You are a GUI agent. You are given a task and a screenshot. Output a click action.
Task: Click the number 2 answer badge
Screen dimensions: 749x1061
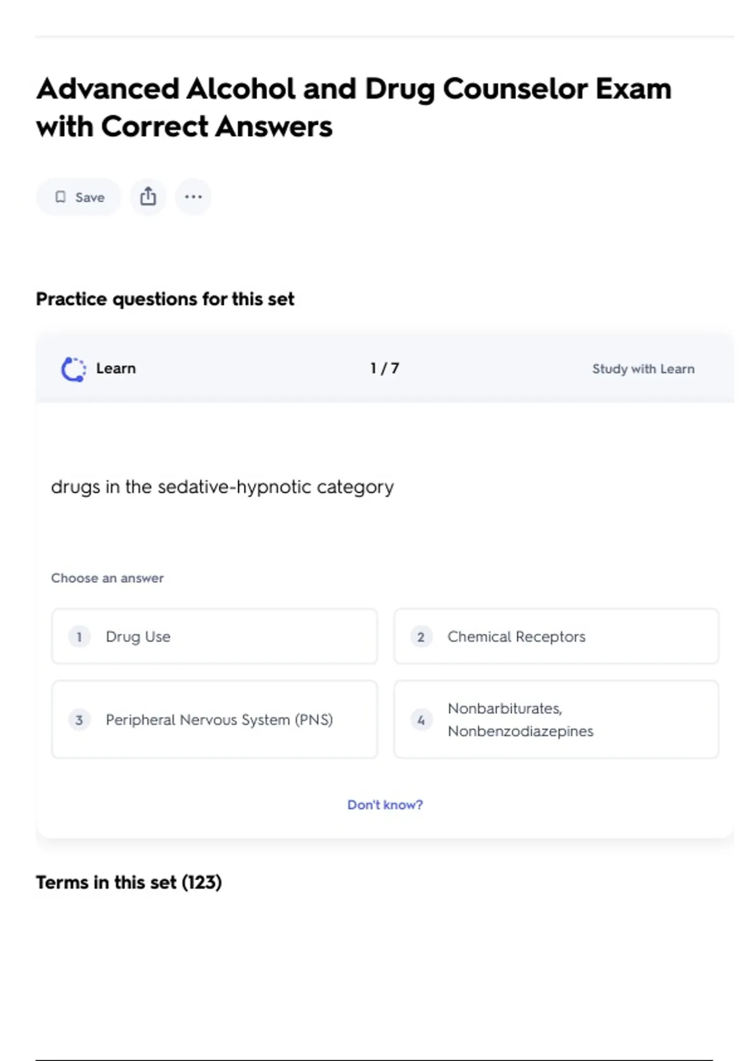tap(421, 637)
